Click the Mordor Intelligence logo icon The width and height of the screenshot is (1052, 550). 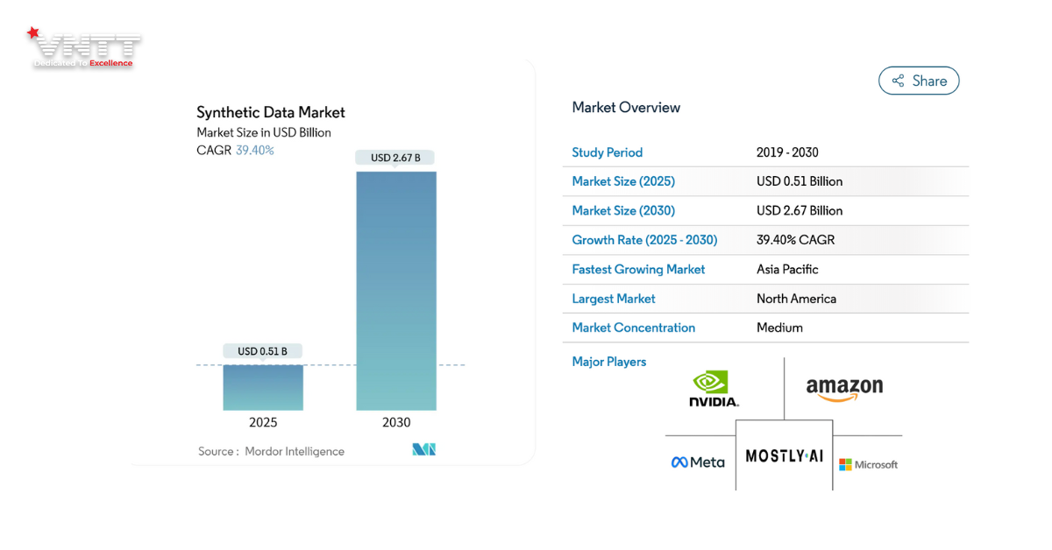click(x=423, y=449)
